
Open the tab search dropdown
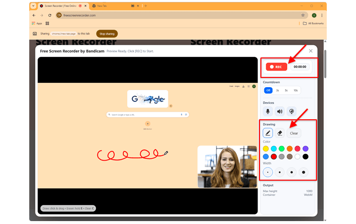point(33,6)
